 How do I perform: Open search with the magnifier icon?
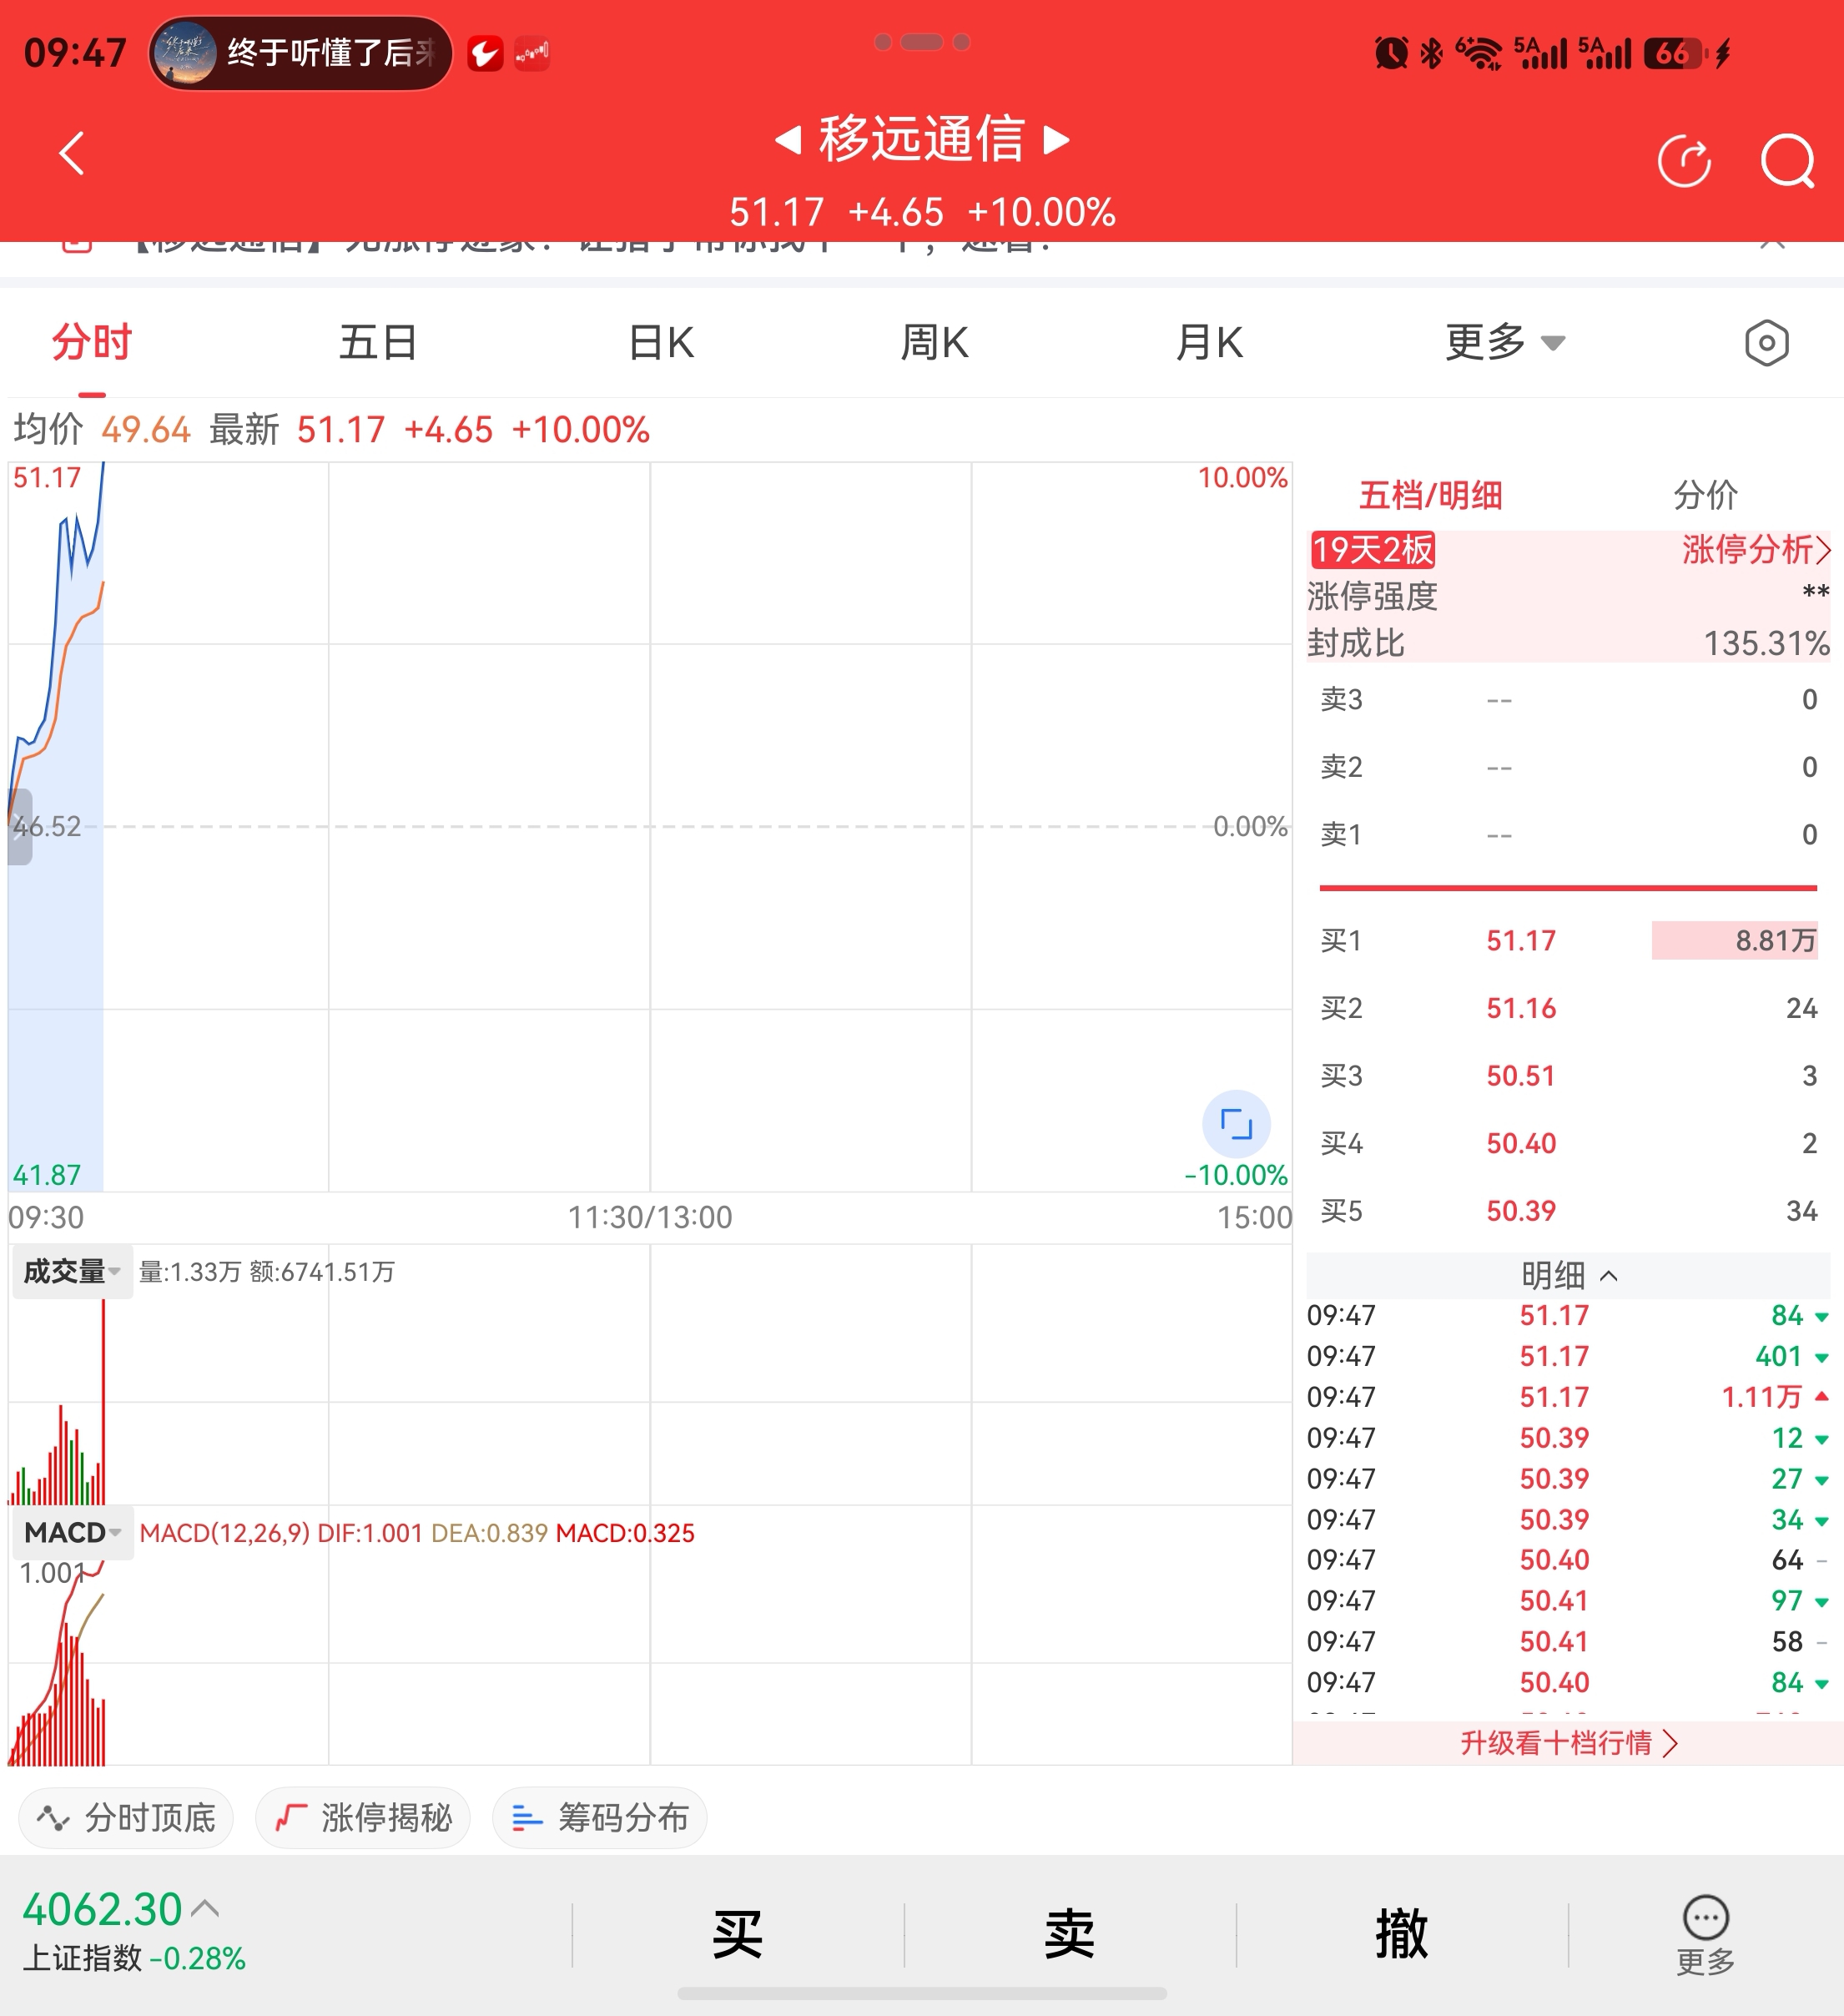pos(1788,160)
